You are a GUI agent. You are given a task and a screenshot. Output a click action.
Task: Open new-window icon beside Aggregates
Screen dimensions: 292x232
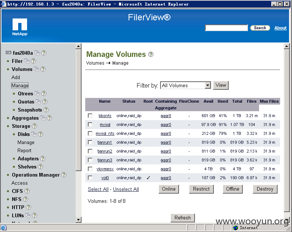pos(43,118)
